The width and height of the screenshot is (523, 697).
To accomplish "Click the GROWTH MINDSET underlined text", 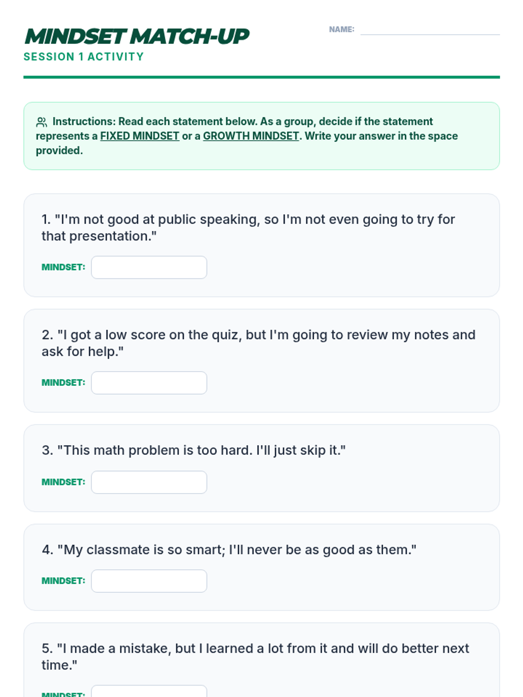I will click(251, 136).
